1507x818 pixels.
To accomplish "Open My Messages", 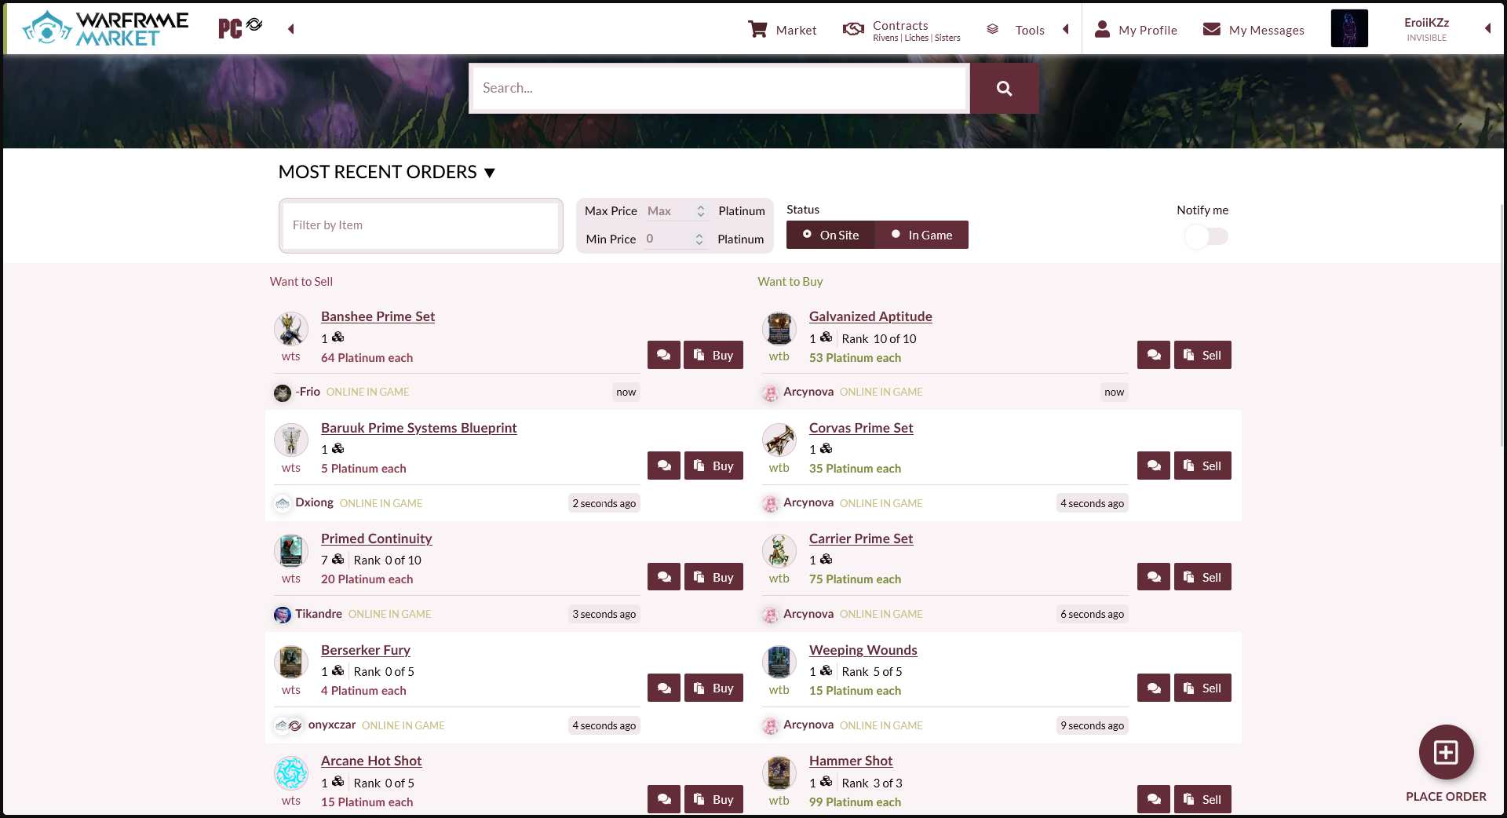I will click(x=1253, y=30).
